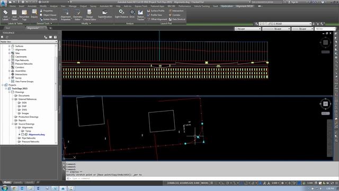Open the AutoCAD application menu button
This screenshot has height=191, width=339.
(x=3, y=4)
